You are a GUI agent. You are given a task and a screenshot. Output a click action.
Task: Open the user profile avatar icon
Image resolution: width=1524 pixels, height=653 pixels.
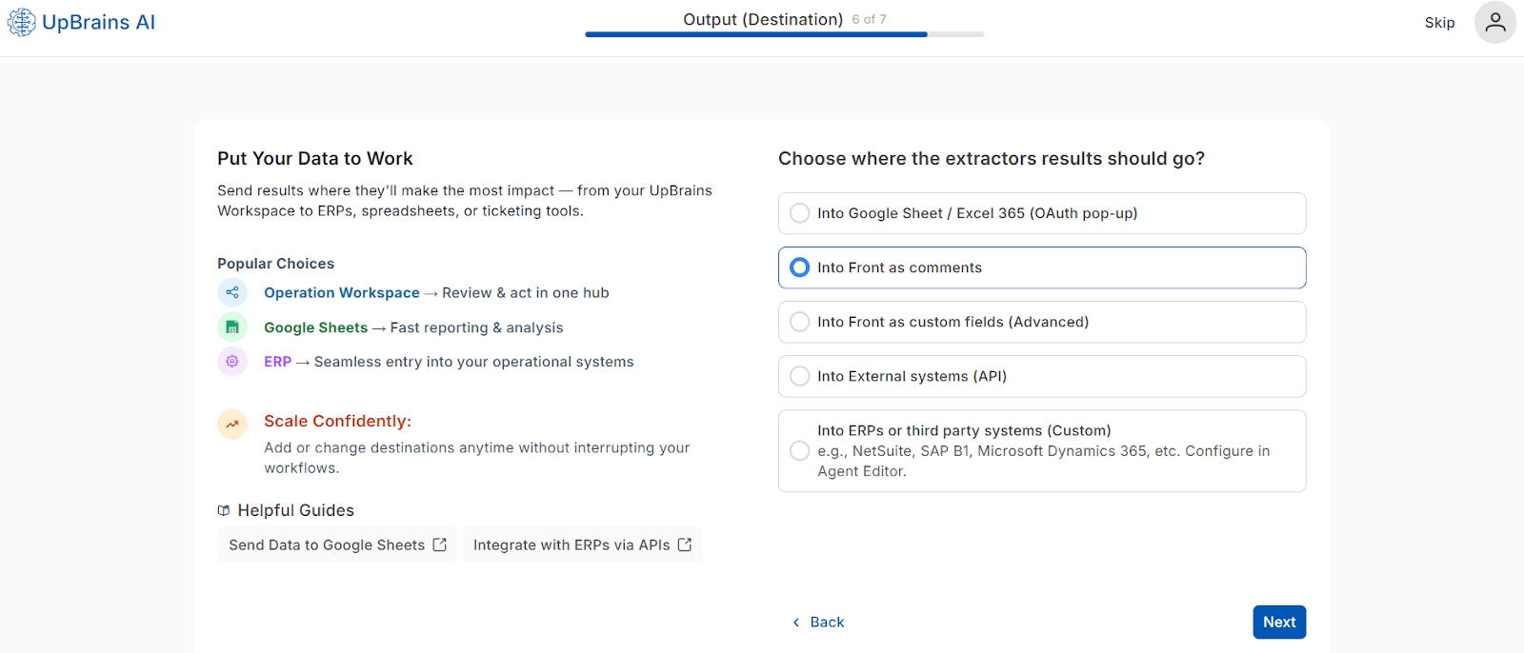click(1494, 22)
